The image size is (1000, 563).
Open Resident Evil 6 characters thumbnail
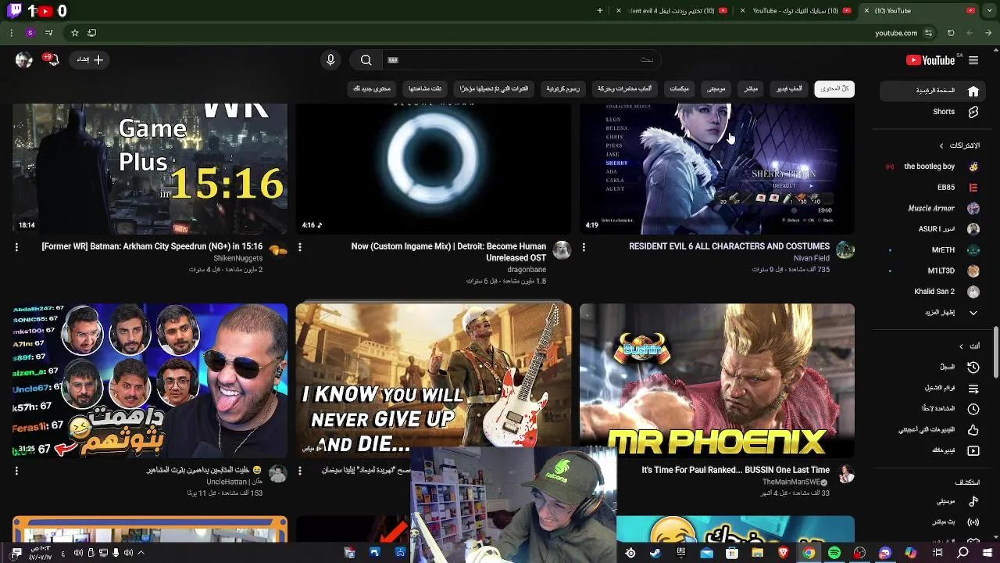[717, 169]
